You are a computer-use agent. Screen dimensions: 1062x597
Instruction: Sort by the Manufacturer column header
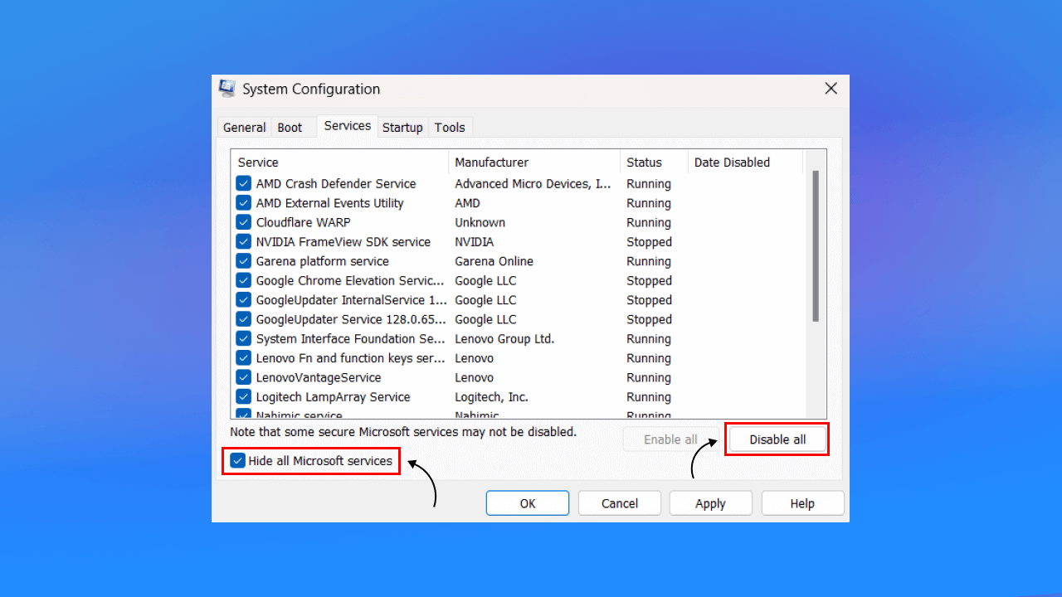tap(534, 163)
